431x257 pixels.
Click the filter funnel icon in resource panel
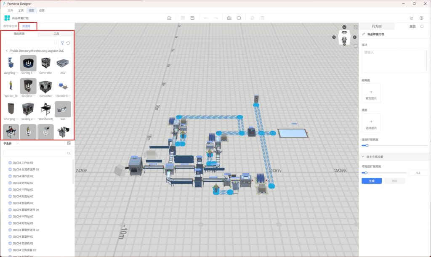coord(62,43)
